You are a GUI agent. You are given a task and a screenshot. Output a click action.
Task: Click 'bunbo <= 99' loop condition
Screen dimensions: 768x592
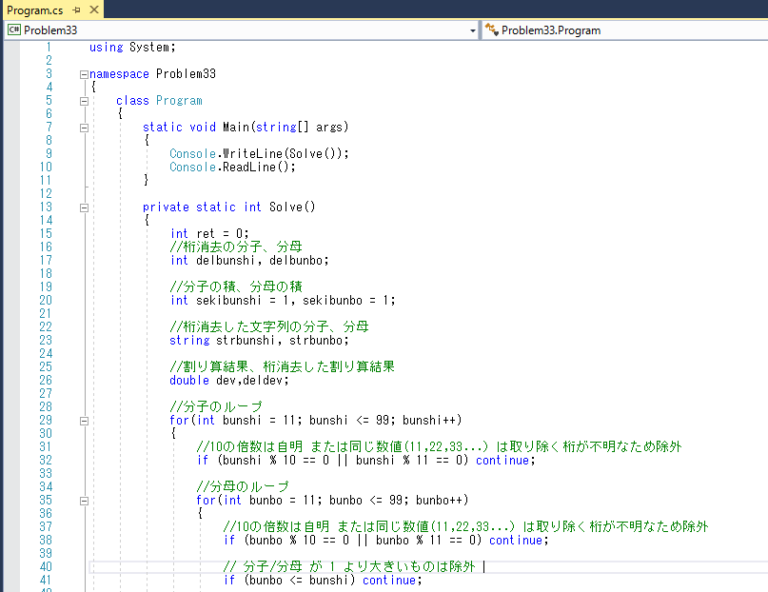click(x=365, y=500)
